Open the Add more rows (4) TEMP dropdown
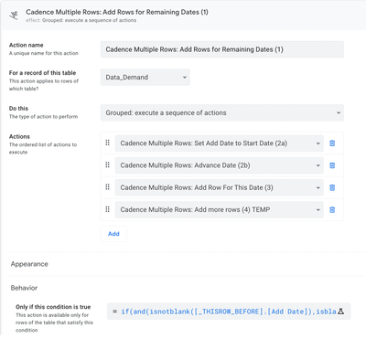This screenshot has height=349, width=366. click(219, 209)
